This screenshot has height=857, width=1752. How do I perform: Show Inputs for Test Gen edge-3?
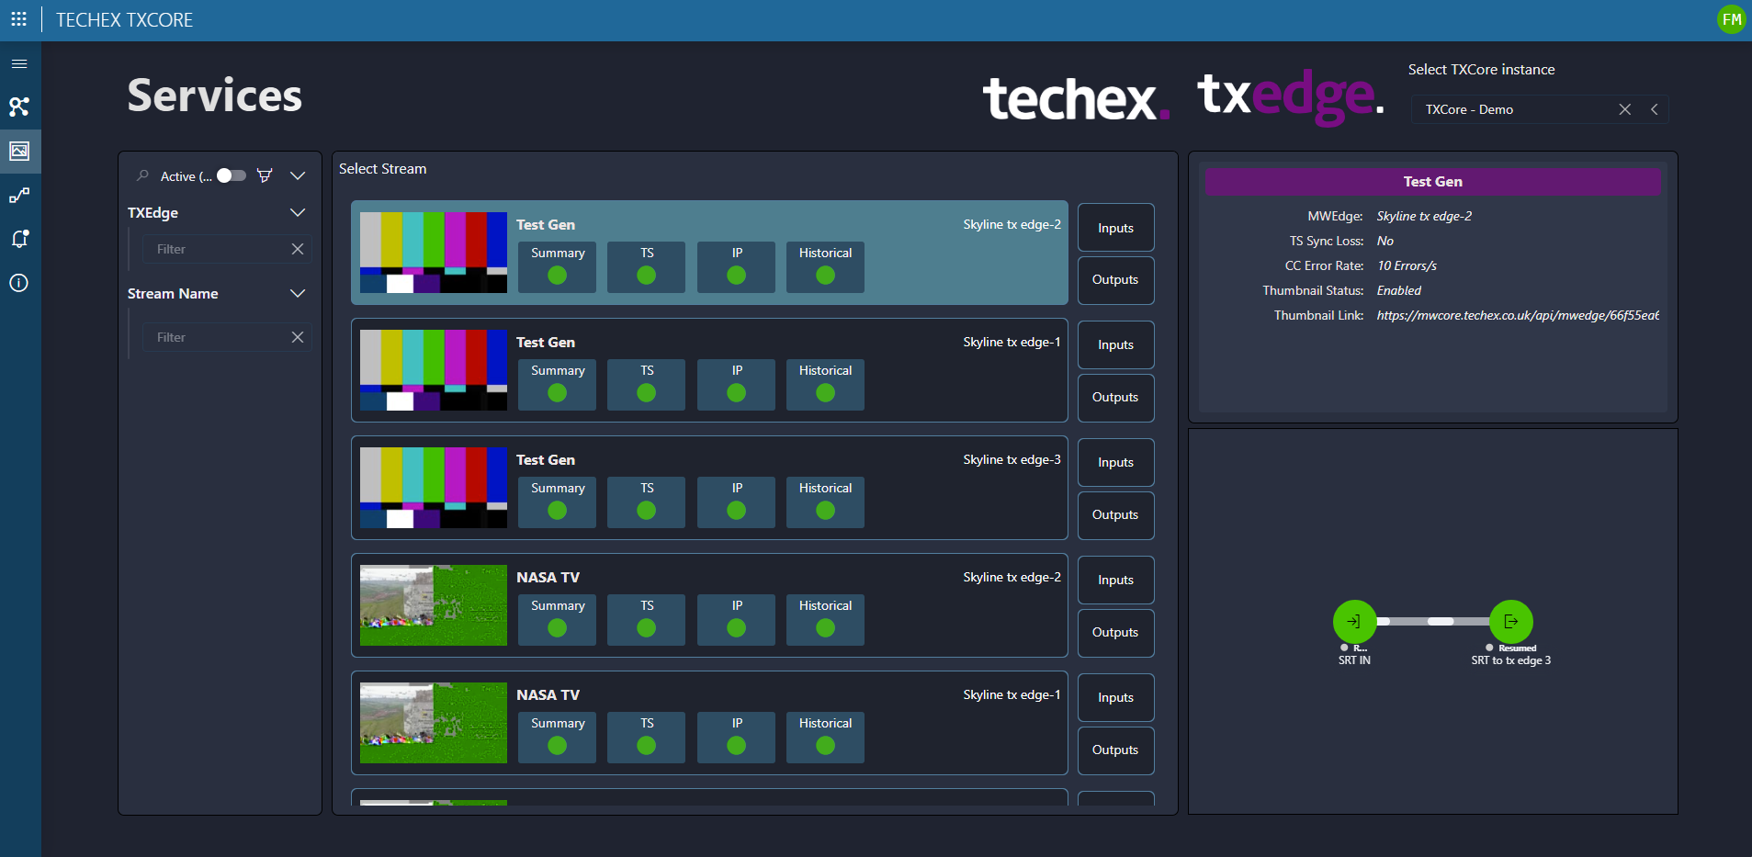1115,463
